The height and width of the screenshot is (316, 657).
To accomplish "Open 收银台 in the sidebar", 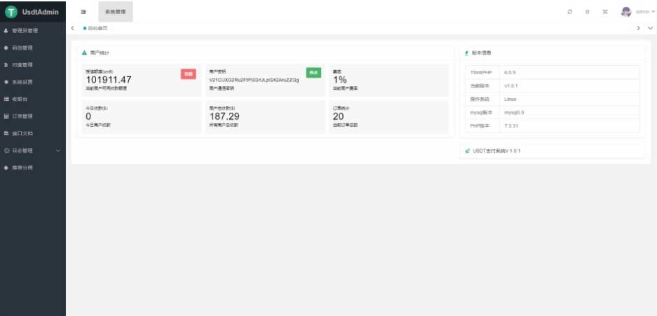I will [20, 99].
